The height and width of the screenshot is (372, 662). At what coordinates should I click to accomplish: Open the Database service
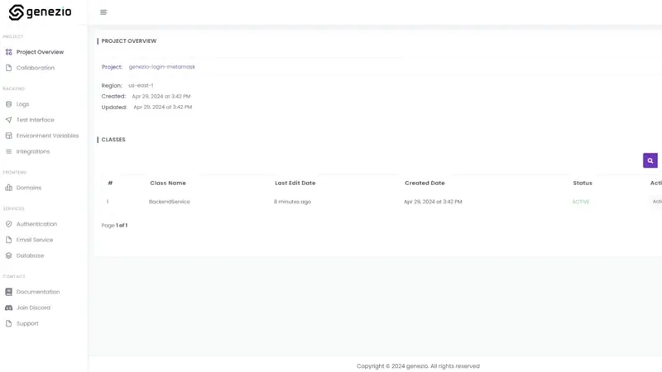coord(30,255)
